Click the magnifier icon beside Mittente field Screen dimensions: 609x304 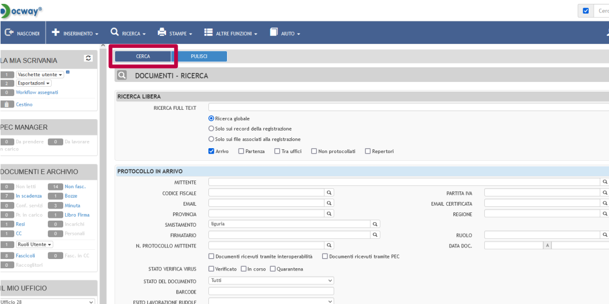(605, 182)
